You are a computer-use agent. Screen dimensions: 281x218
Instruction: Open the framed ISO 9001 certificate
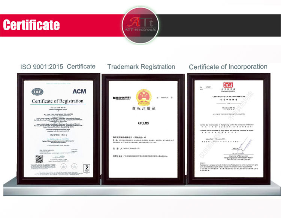[x=58, y=129]
